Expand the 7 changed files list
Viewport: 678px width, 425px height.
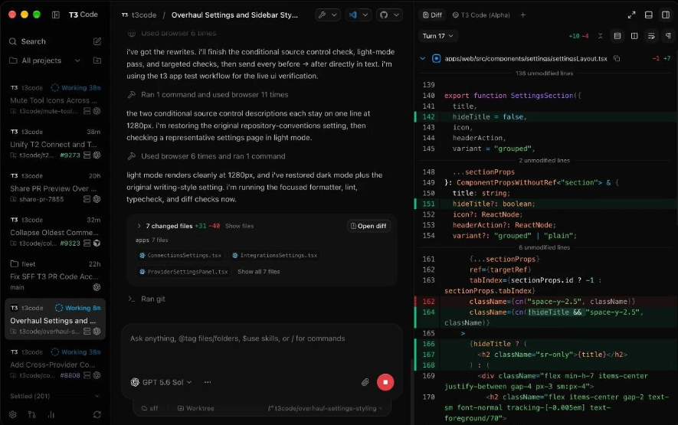[139, 226]
